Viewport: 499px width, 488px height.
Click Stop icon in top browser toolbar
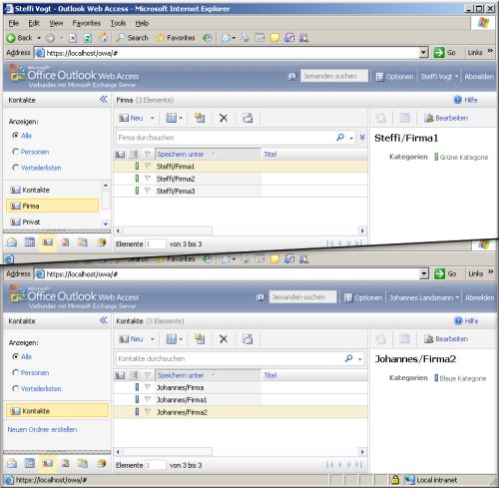tap(73, 38)
